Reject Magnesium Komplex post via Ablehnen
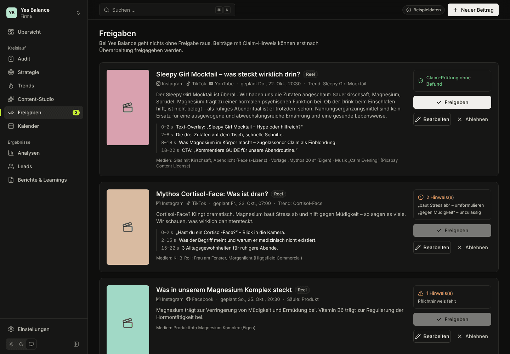The height and width of the screenshot is (354, 510). (x=472, y=336)
